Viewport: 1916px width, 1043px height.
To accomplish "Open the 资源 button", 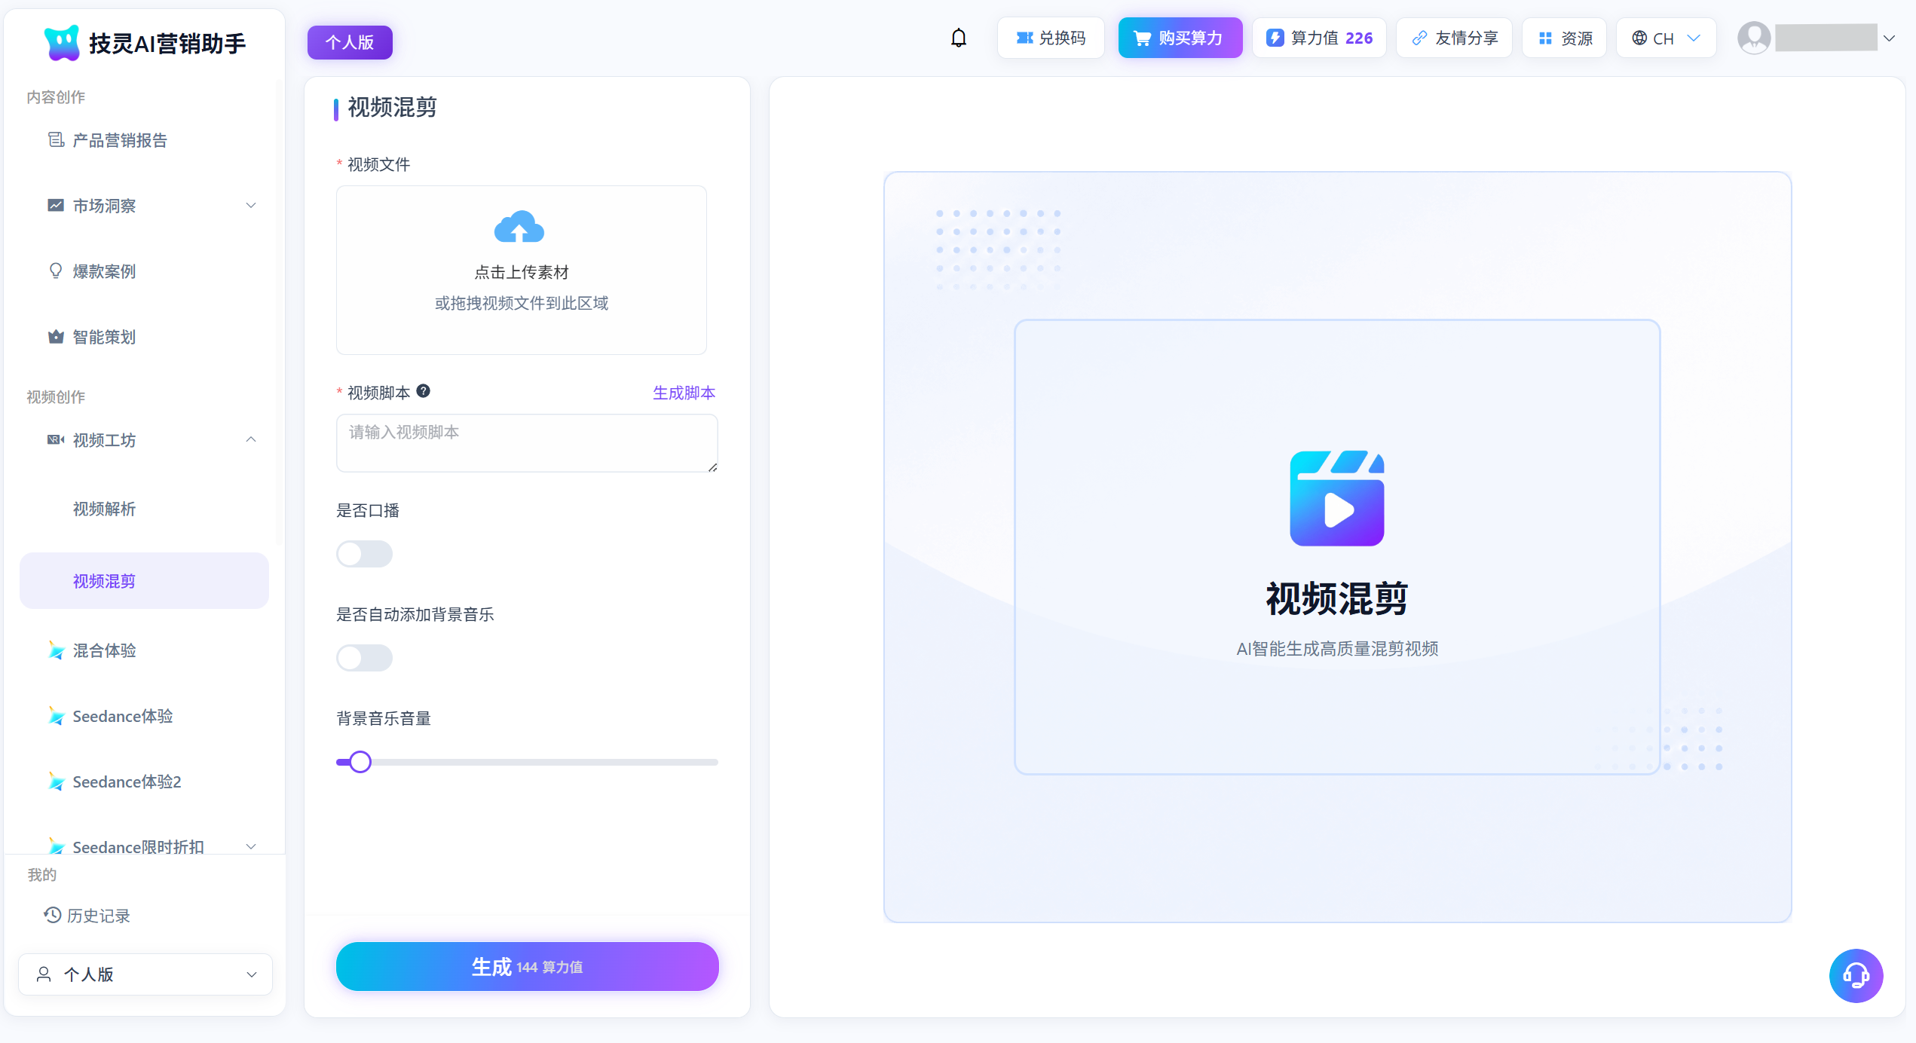I will coord(1565,38).
